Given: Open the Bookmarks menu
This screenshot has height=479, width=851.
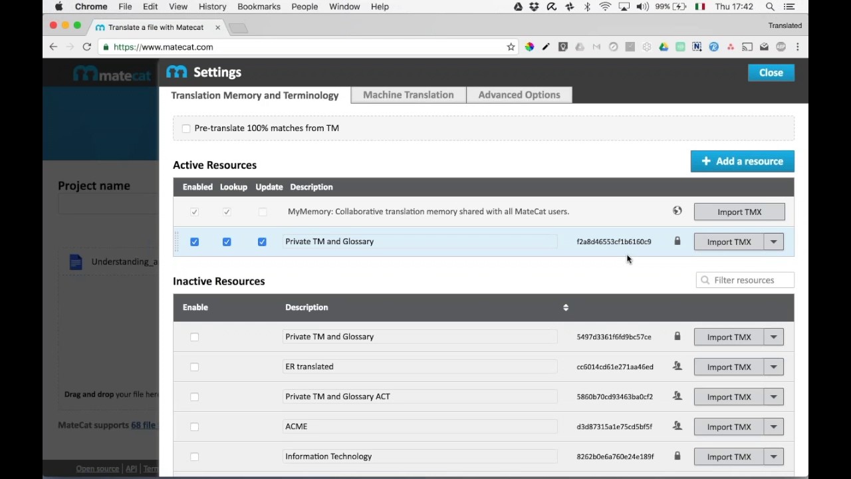Looking at the screenshot, I should coord(259,7).
